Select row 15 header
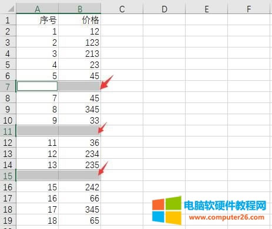272x229 pixels. [x=8, y=176]
